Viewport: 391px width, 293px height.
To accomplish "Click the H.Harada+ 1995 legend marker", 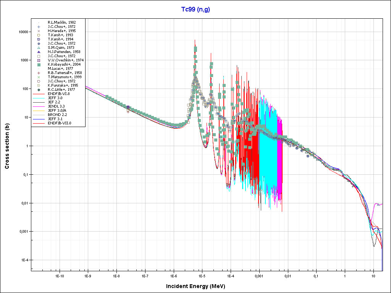I will coord(39,31).
